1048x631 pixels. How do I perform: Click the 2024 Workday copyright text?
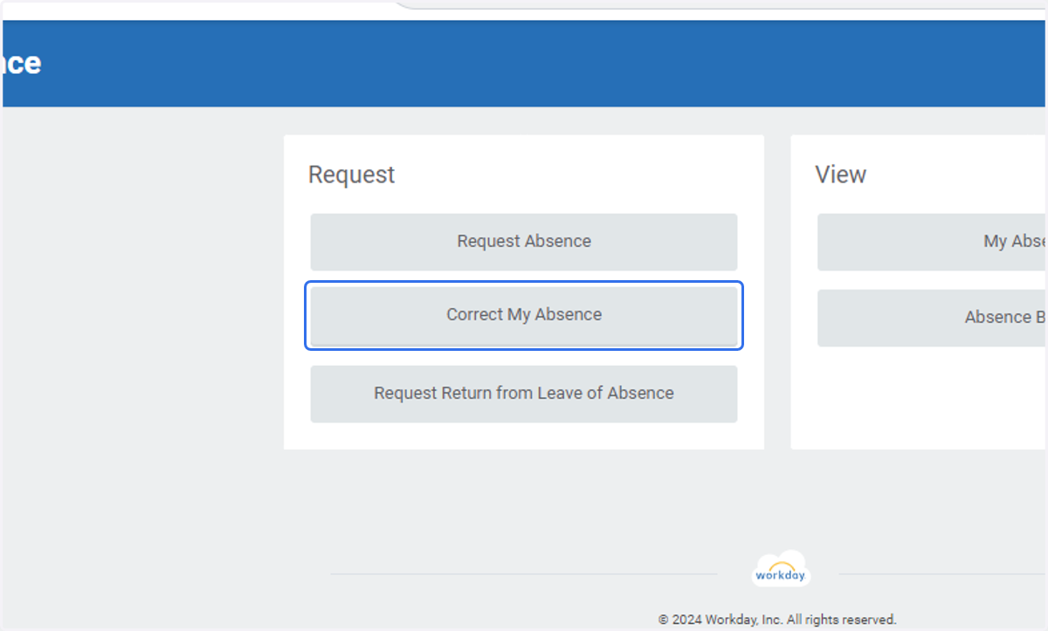[777, 620]
